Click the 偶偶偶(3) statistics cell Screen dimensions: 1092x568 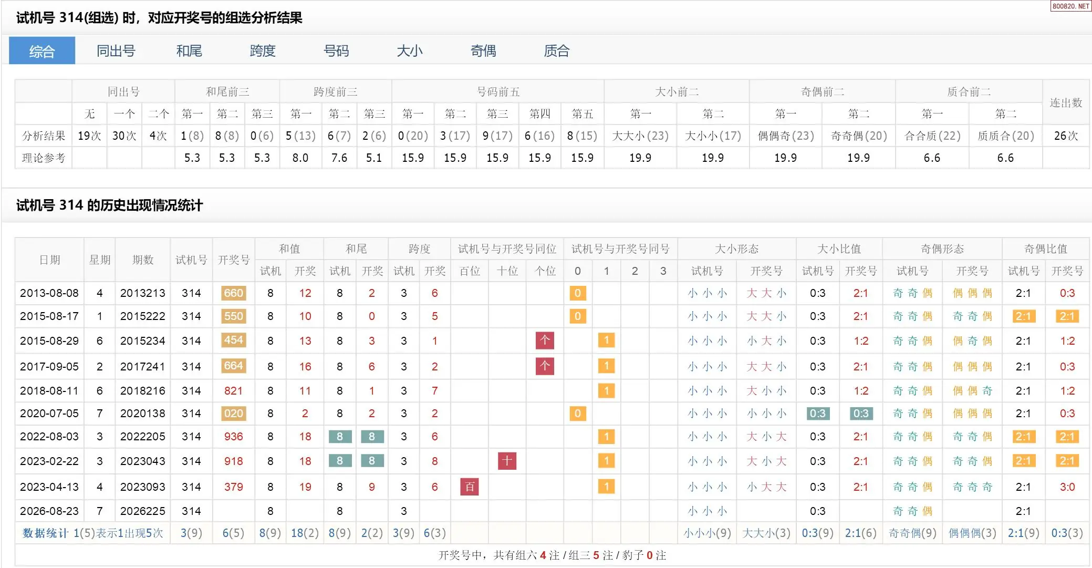[973, 533]
